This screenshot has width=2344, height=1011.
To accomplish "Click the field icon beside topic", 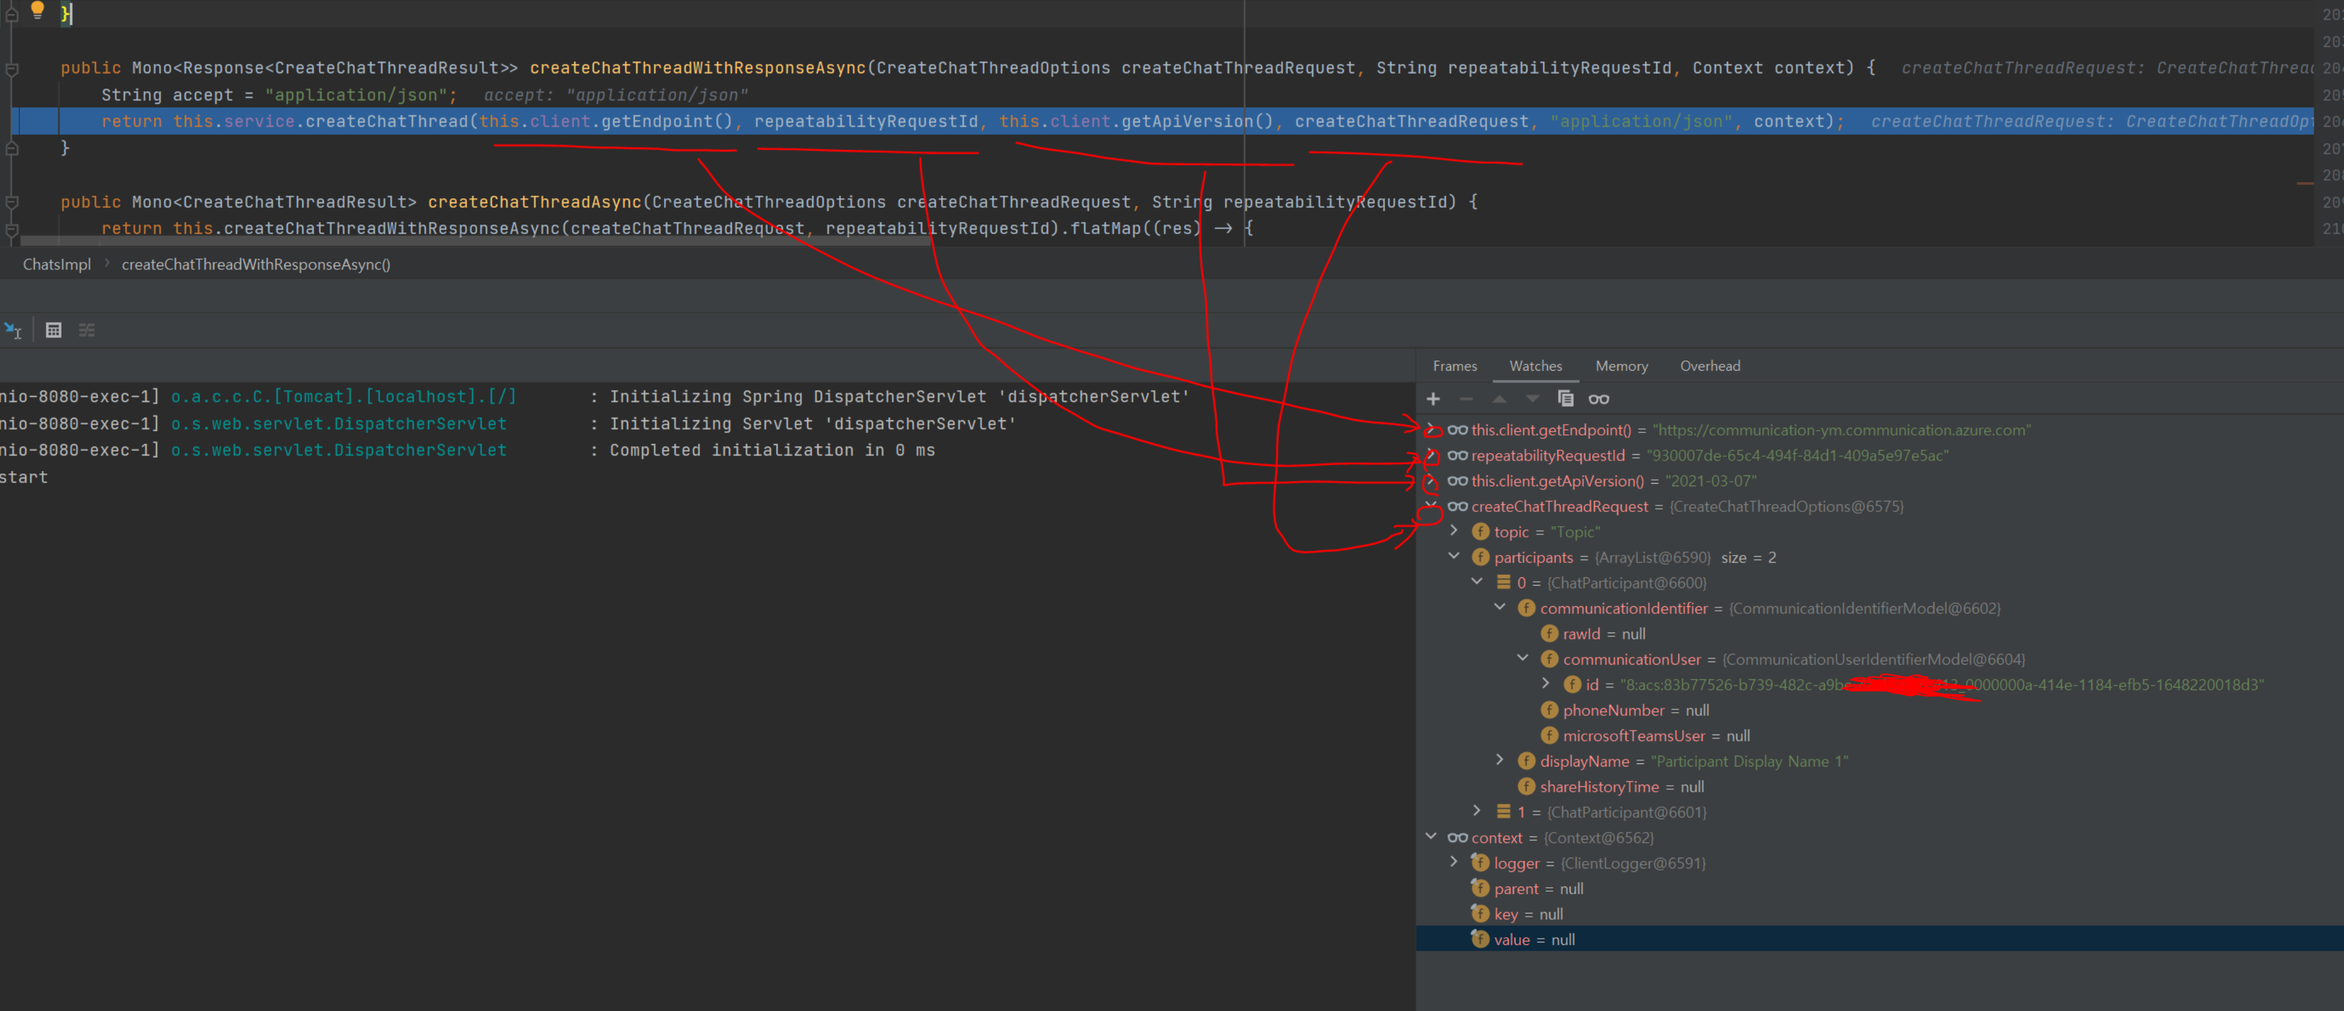I will [1481, 531].
